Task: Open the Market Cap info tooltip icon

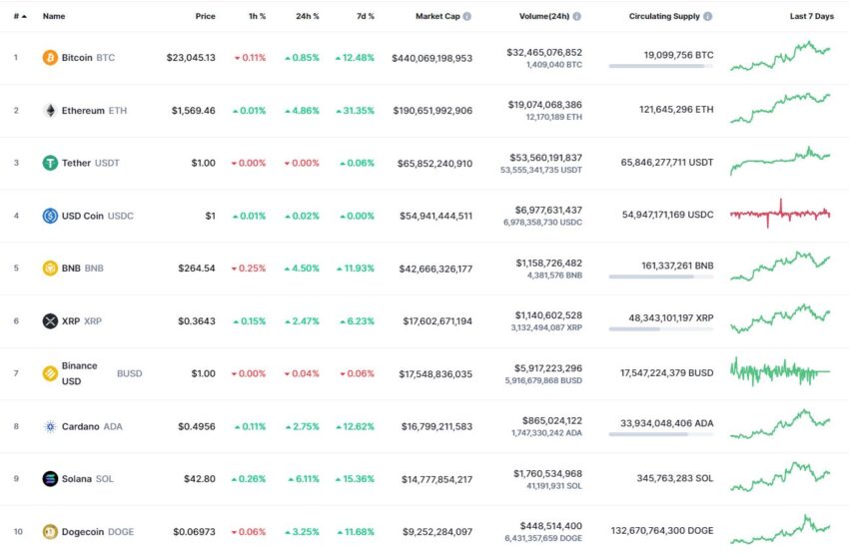Action: coord(466,16)
